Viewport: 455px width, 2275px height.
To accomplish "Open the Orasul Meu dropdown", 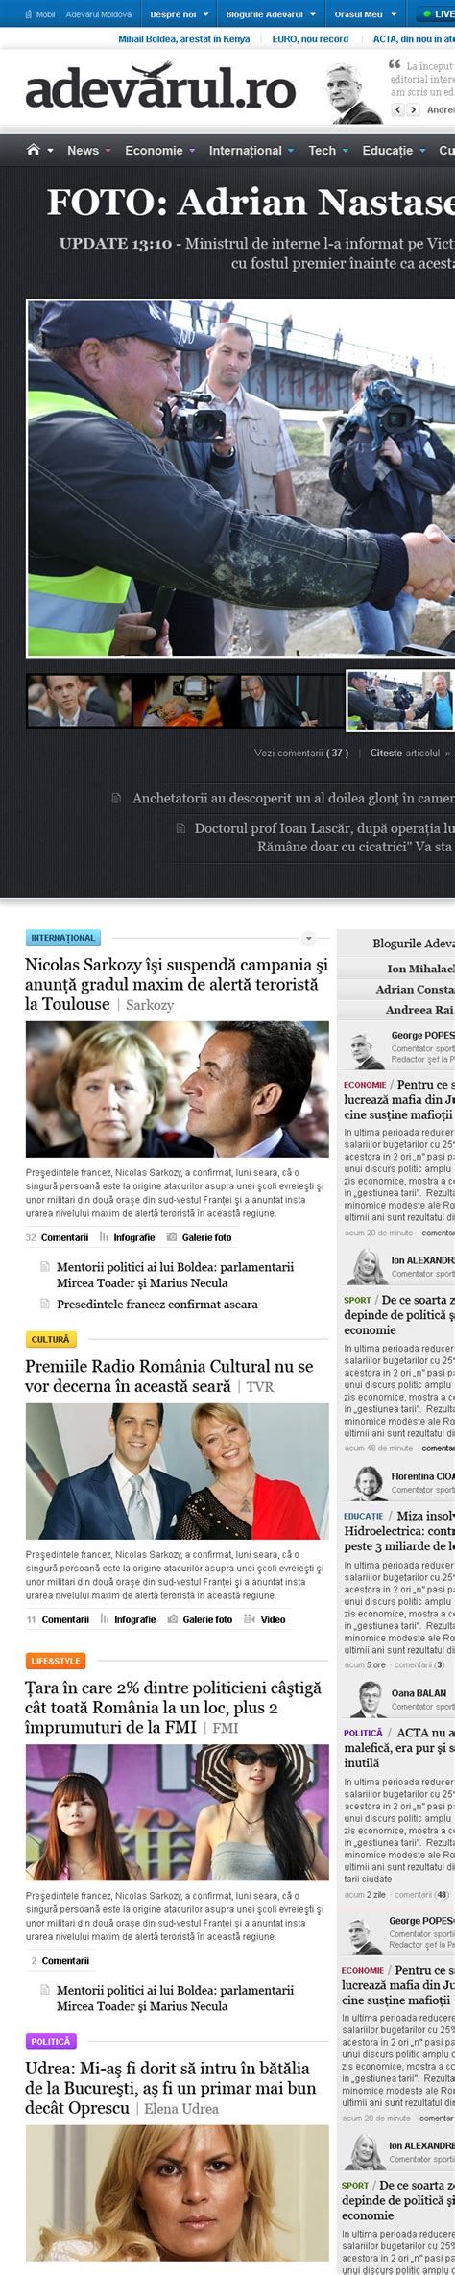I will (x=364, y=14).
